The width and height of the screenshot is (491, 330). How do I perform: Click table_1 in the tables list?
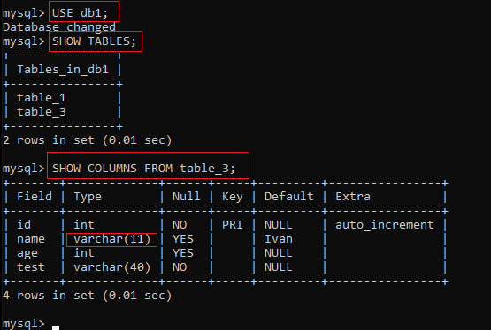click(42, 98)
